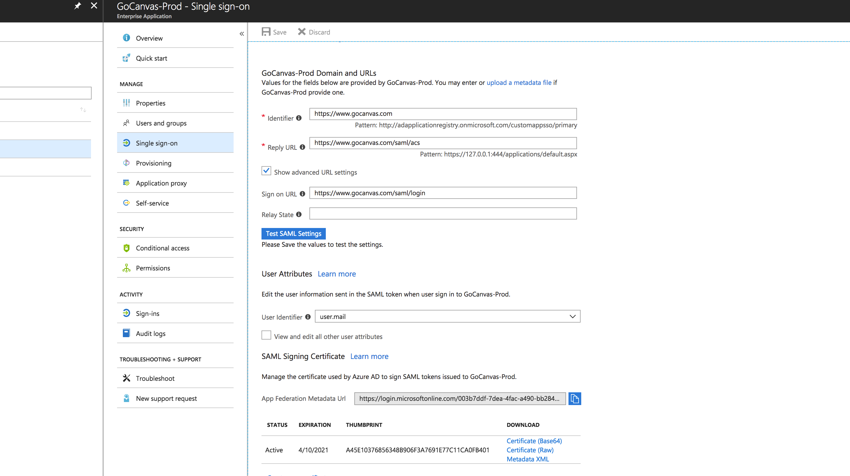
Task: Click into the empty Relay State field
Action: (x=443, y=213)
